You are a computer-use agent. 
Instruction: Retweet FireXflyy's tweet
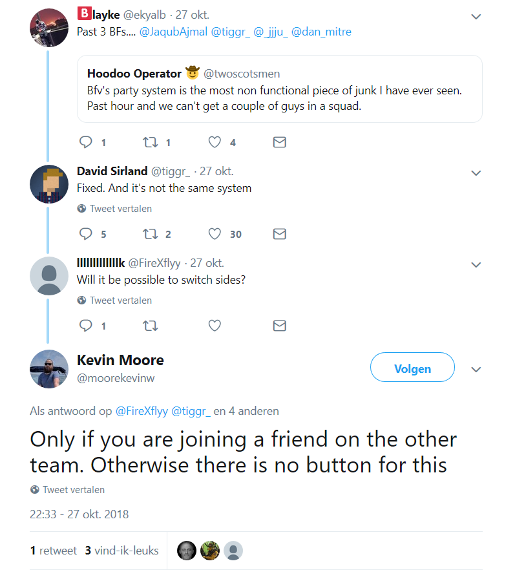point(150,326)
